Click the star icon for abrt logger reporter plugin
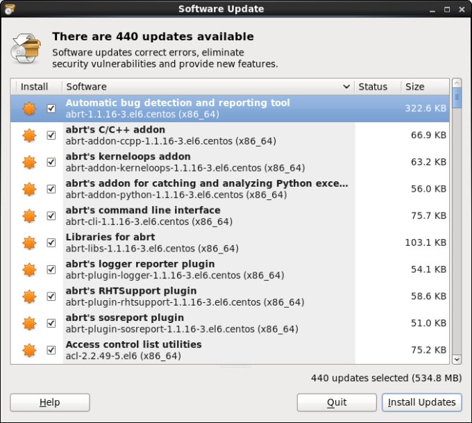The height and width of the screenshot is (423, 472). (x=29, y=269)
